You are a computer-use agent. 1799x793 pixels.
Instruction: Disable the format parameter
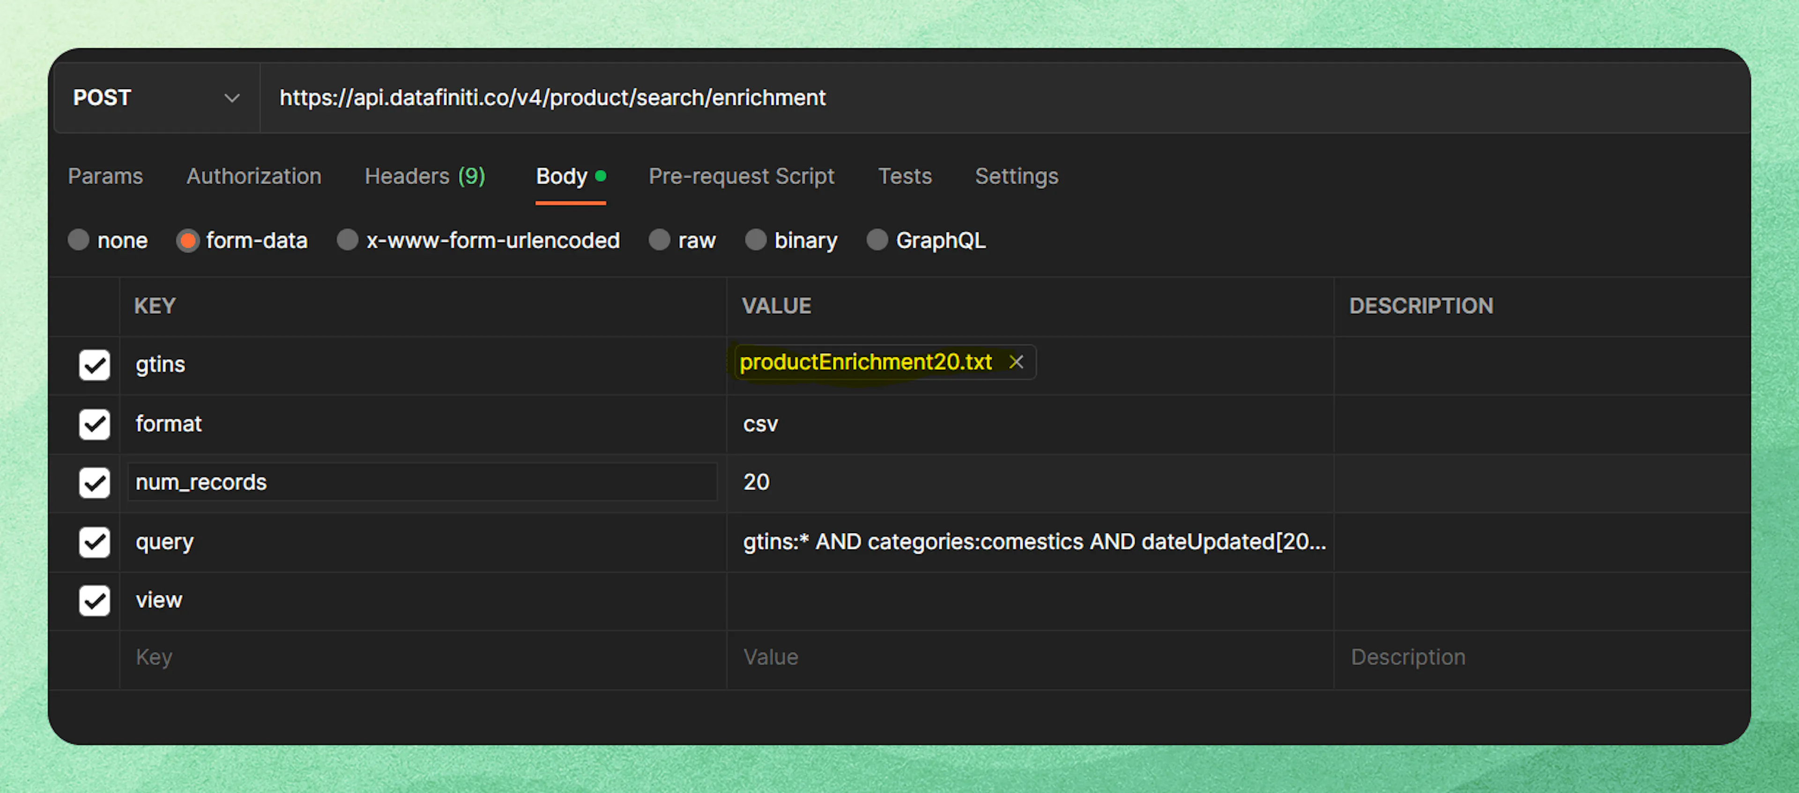point(94,424)
